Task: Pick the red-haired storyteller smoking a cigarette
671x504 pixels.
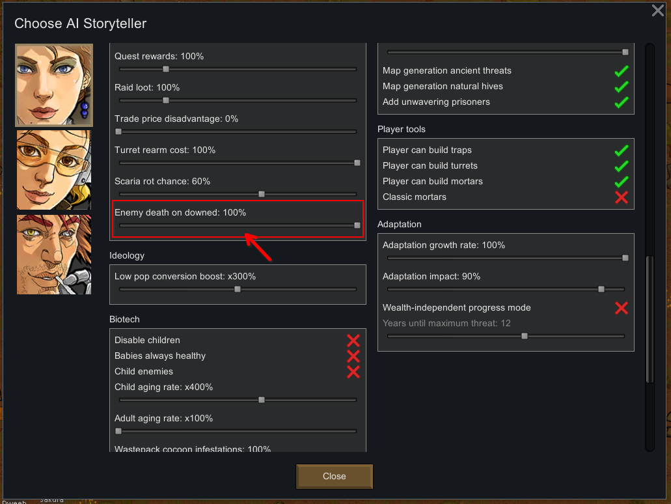Action: [54, 255]
